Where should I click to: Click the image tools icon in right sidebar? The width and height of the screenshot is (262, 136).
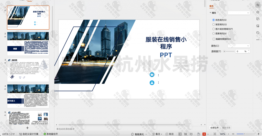pos(258,26)
